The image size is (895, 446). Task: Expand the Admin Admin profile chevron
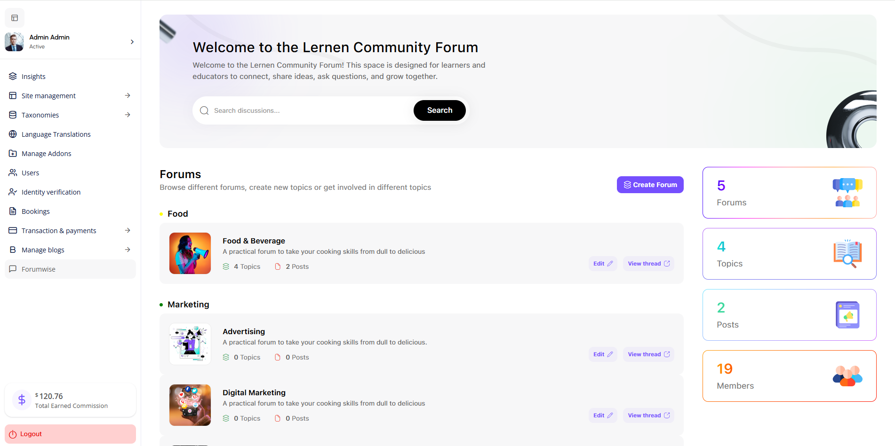click(x=132, y=42)
